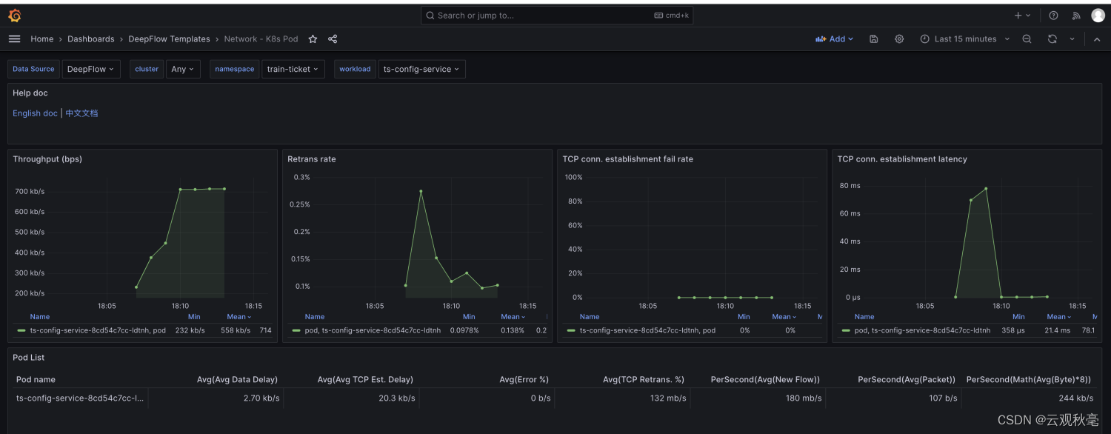Open the Add panel dropdown
This screenshot has width=1111, height=434.
click(x=834, y=39)
